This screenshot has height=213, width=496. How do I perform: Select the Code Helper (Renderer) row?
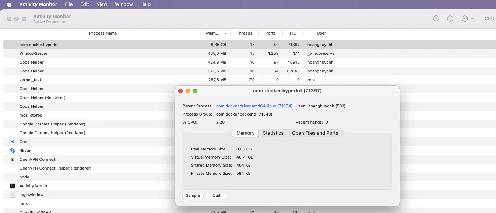click(x=89, y=97)
